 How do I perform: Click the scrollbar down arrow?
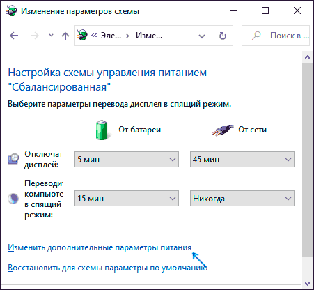308,283
